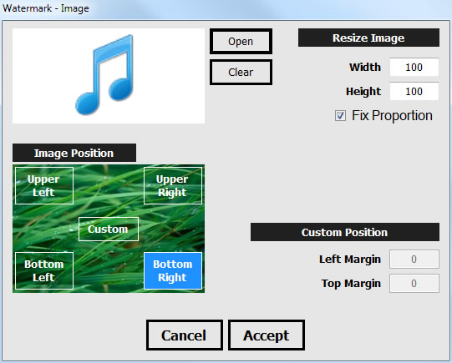Click the Resize Image section header
Image resolution: width=452 pixels, height=363 pixels.
[368, 38]
